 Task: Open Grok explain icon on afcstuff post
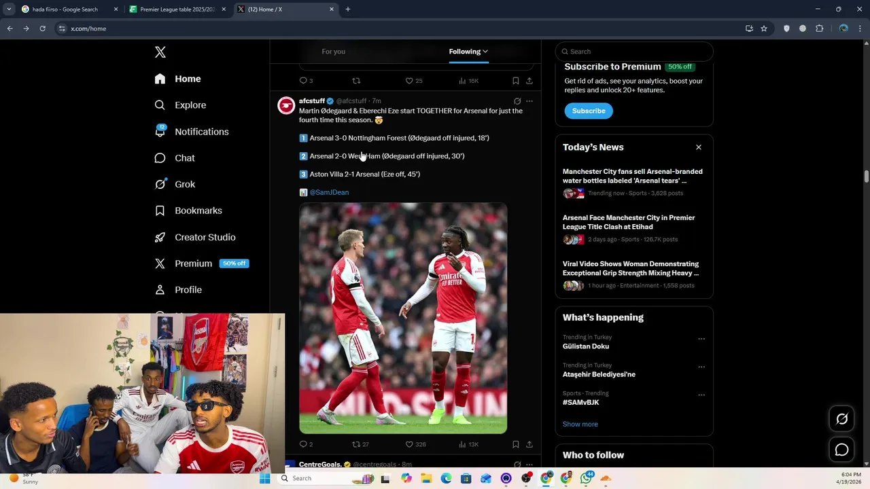click(517, 101)
